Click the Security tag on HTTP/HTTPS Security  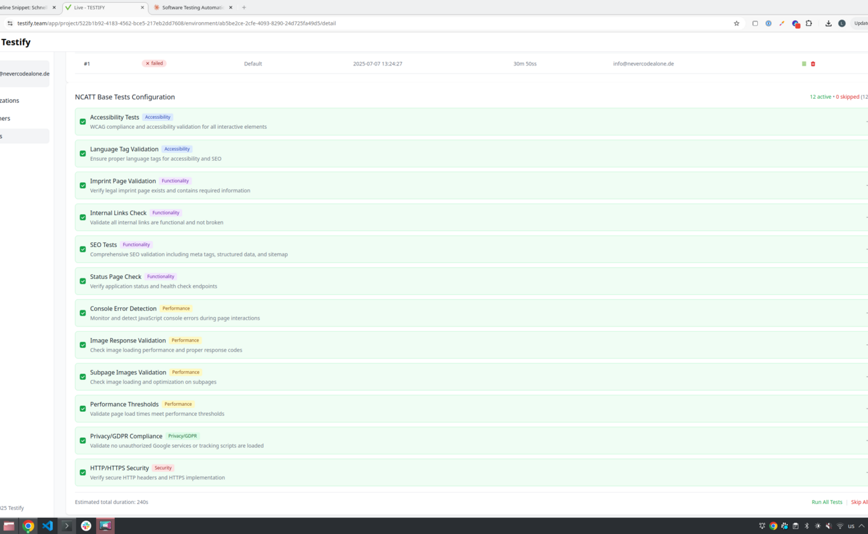pyautogui.click(x=163, y=468)
